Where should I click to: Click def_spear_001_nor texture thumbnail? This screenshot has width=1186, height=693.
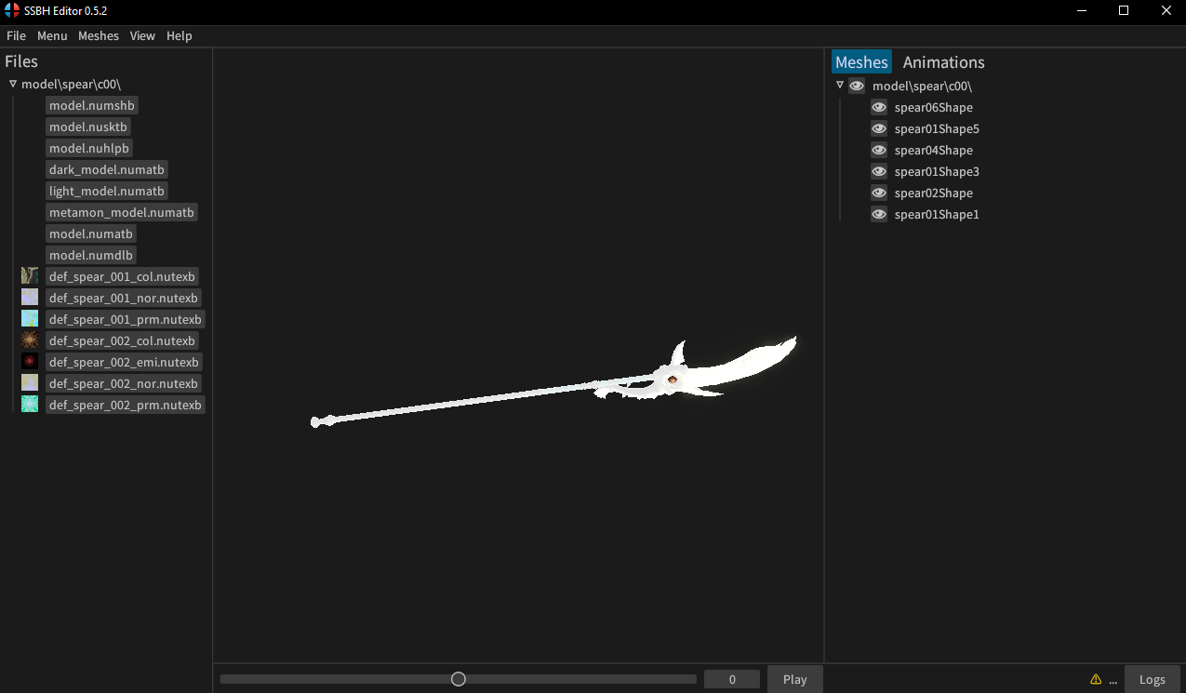click(x=30, y=298)
